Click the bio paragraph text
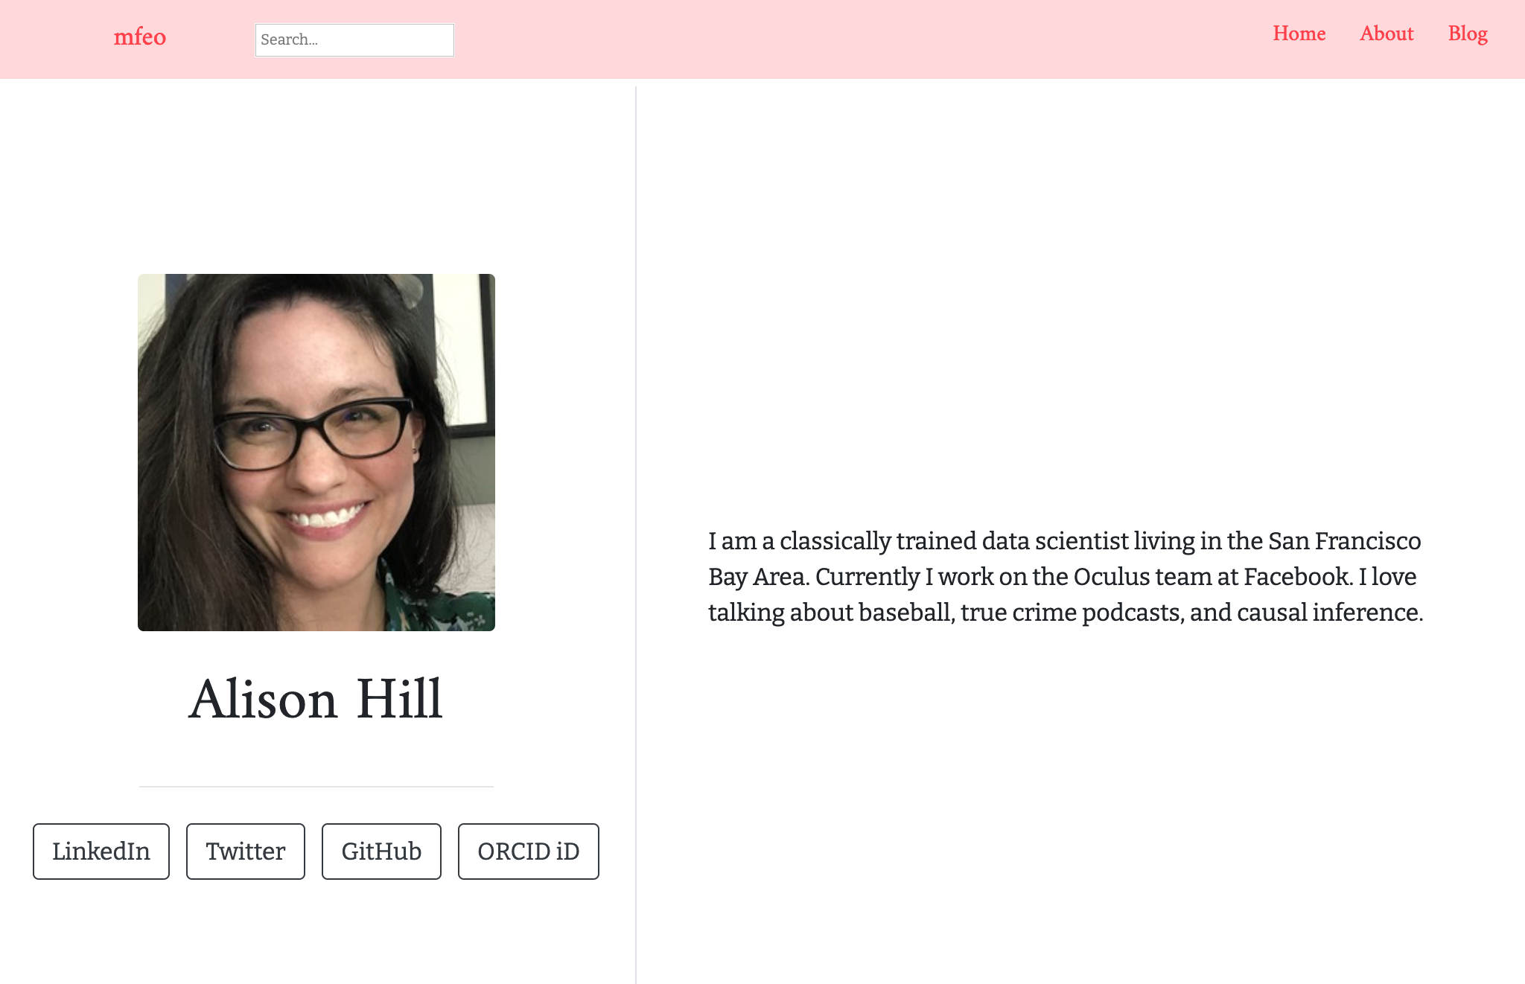 [x=1066, y=576]
